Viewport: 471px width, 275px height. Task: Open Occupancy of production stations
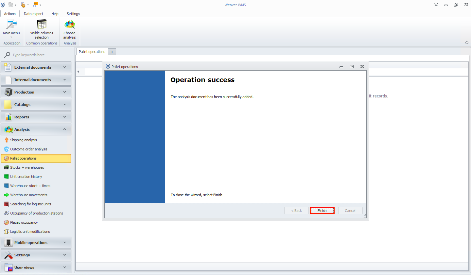pos(36,213)
